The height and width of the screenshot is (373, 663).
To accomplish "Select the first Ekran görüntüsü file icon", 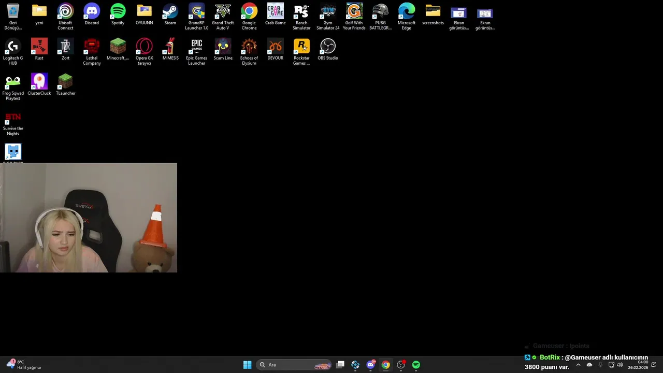I will pos(459,17).
